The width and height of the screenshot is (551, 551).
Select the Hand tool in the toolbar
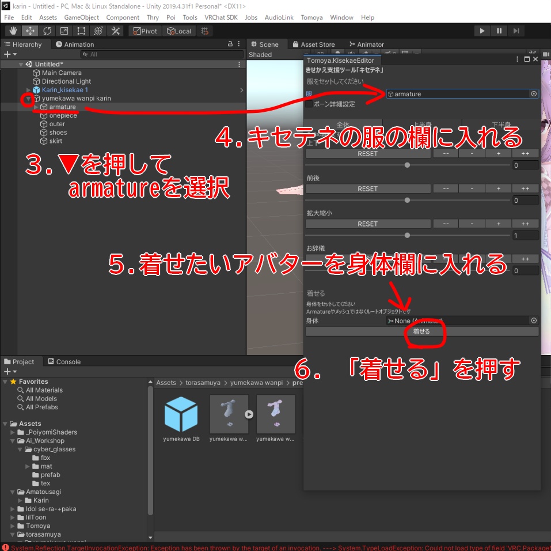point(12,31)
